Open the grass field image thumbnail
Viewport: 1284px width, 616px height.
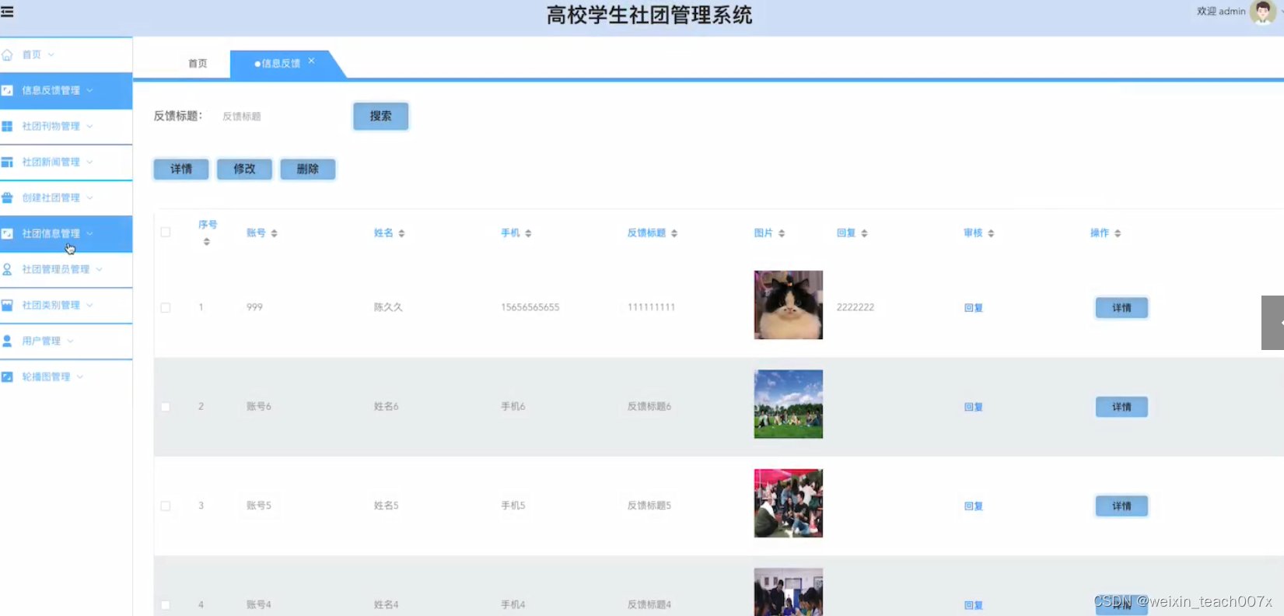[789, 404]
